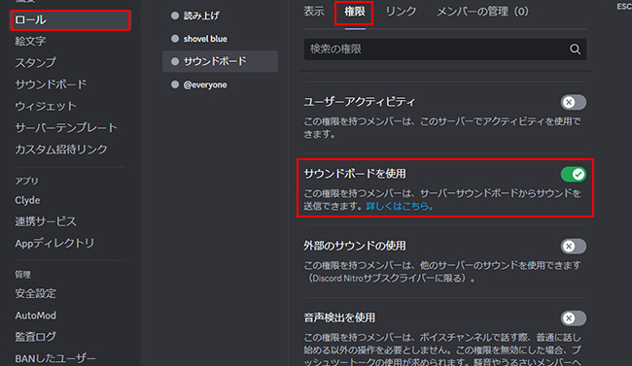Click the ユーザーアクティビティ permission title
The height and width of the screenshot is (366, 632).
click(359, 102)
